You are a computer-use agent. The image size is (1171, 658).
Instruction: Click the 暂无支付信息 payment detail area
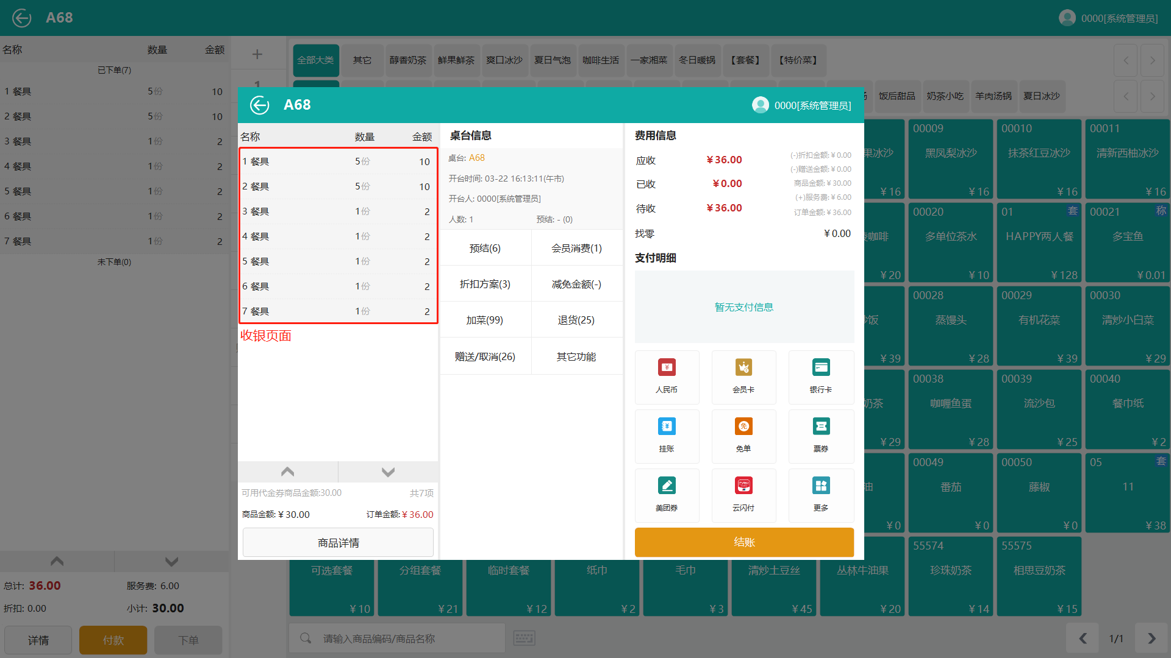coord(744,307)
